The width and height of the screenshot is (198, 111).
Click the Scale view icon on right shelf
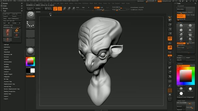(170, 72)
